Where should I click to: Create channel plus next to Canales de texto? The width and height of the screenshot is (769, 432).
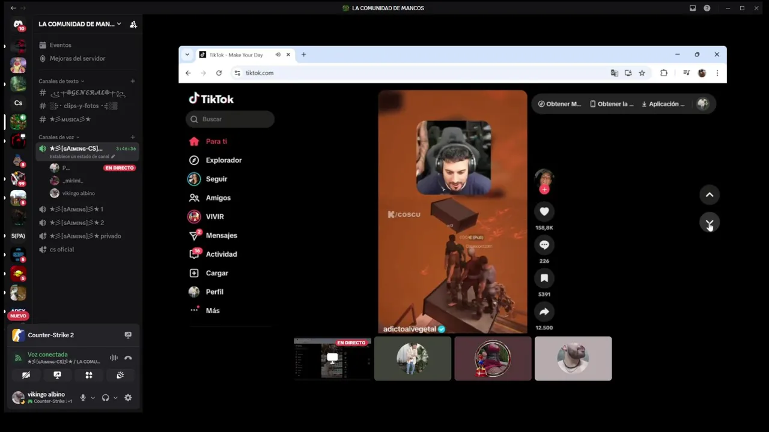click(133, 81)
